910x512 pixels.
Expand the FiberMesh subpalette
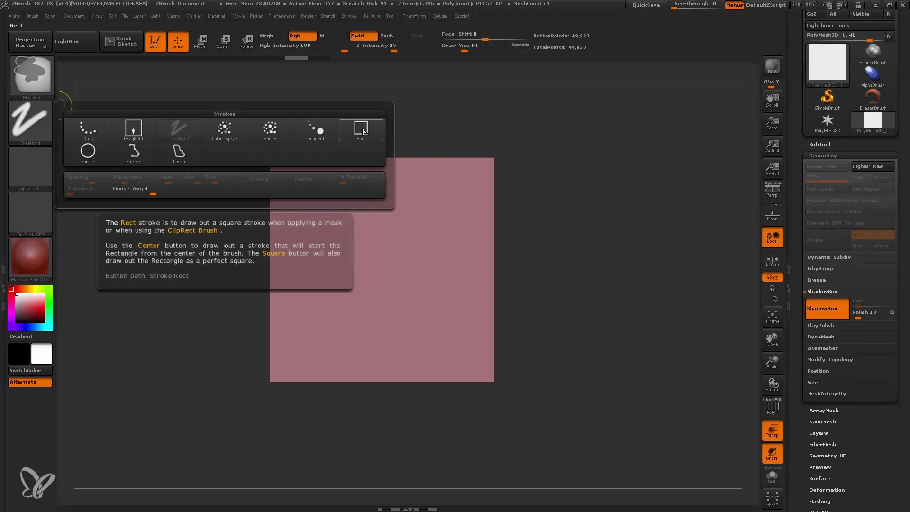click(x=822, y=445)
